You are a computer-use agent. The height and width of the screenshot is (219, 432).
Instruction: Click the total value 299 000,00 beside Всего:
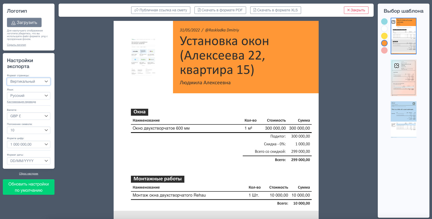(x=301, y=160)
